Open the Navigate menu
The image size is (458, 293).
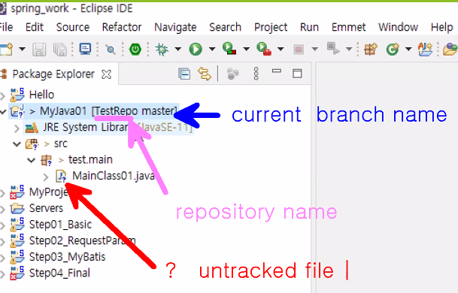coord(175,27)
